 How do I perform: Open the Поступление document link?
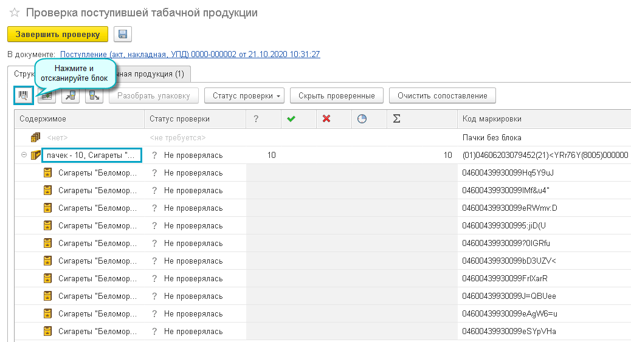click(x=190, y=54)
